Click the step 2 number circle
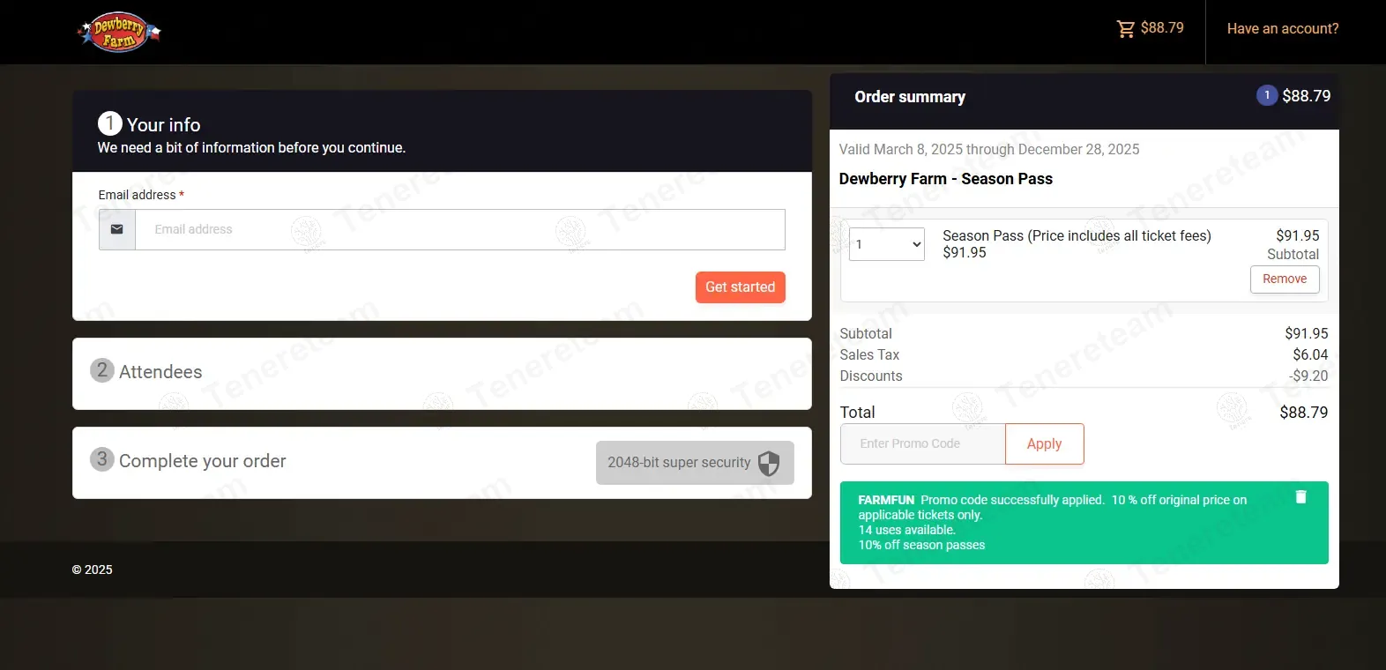Image resolution: width=1386 pixels, height=670 pixels. click(102, 370)
